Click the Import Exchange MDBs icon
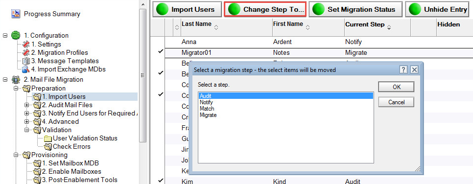Screen dimensions: 473x184 [x=26, y=69]
